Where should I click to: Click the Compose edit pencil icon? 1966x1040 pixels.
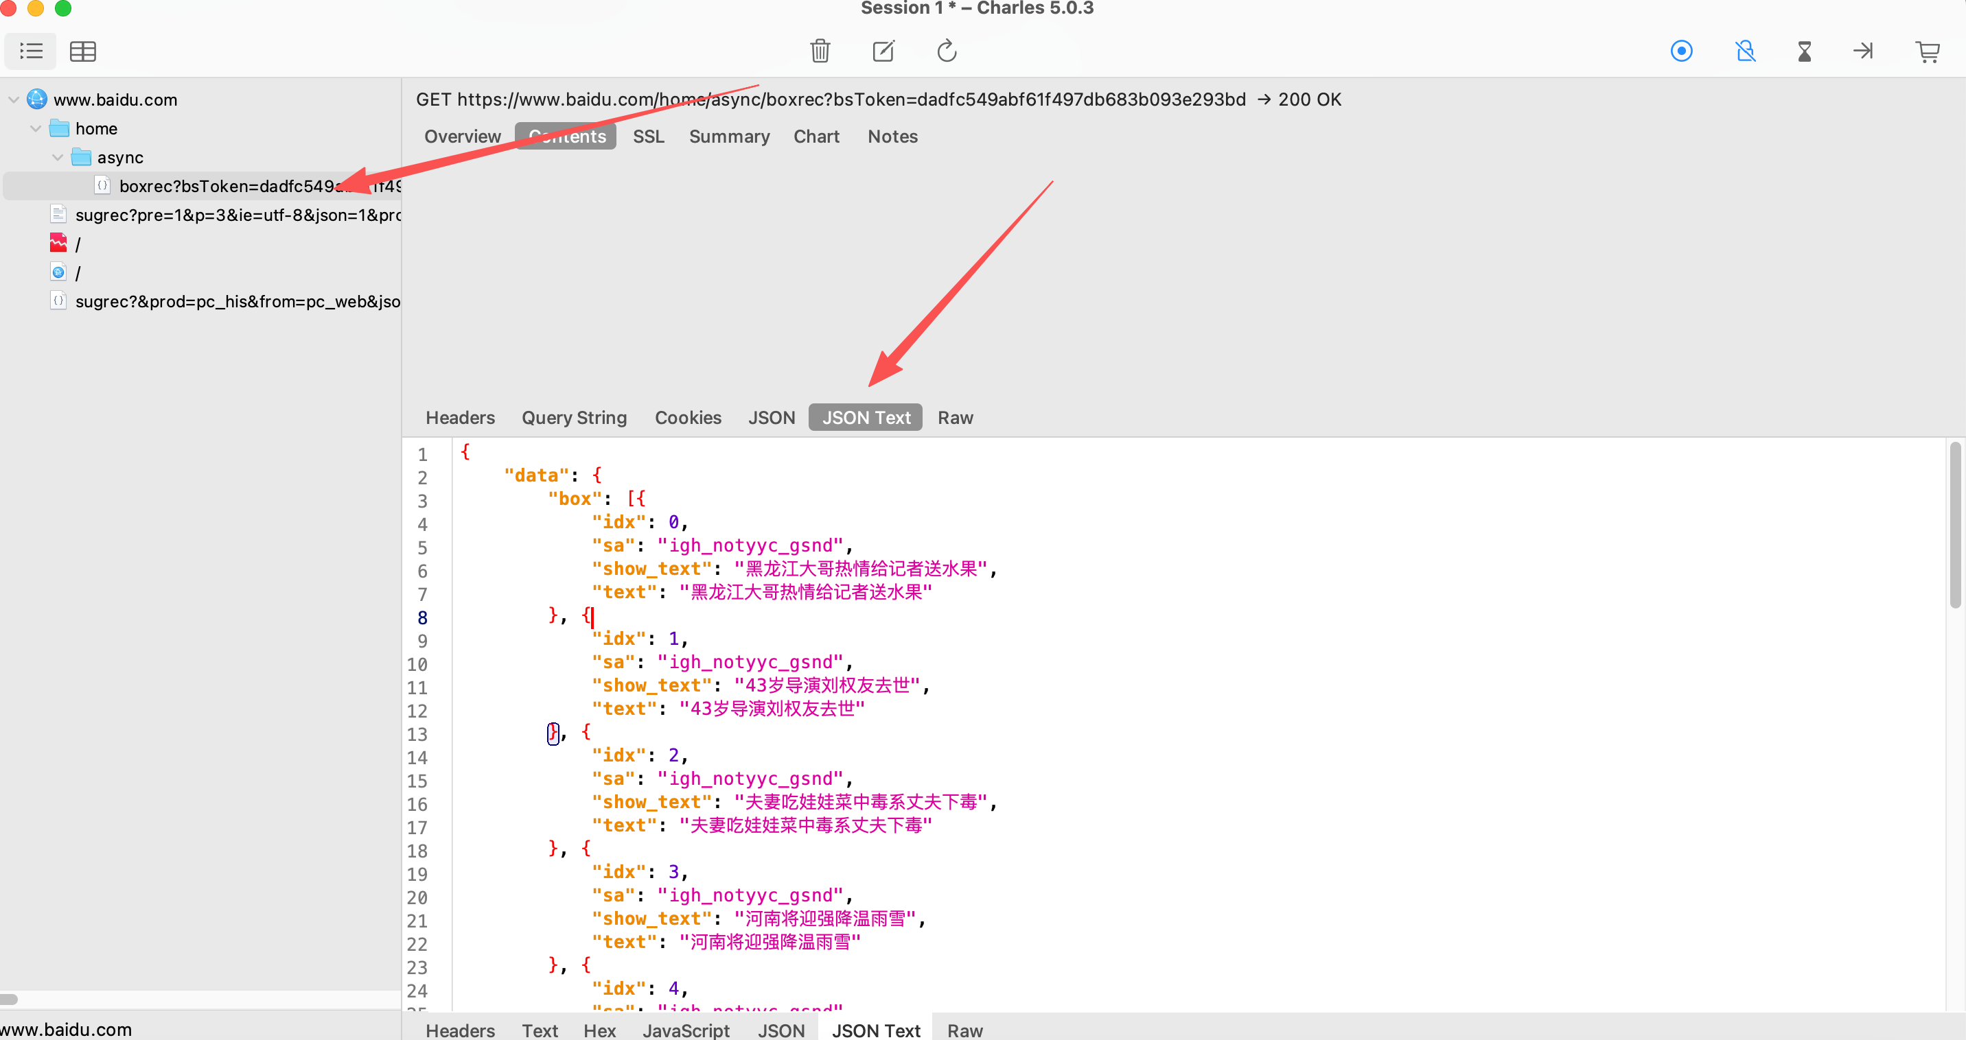883,51
